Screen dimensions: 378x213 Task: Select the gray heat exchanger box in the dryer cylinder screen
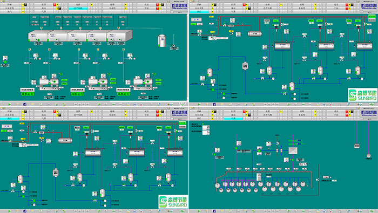pos(293,150)
